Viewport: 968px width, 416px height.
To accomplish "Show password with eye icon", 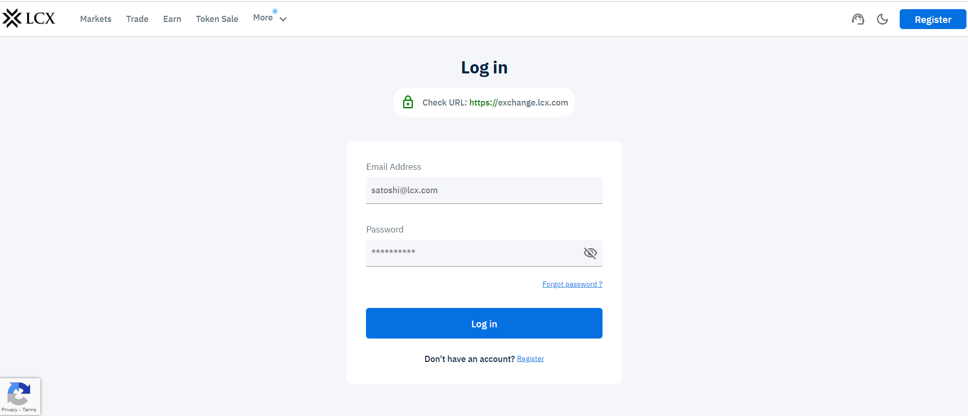I will (590, 253).
